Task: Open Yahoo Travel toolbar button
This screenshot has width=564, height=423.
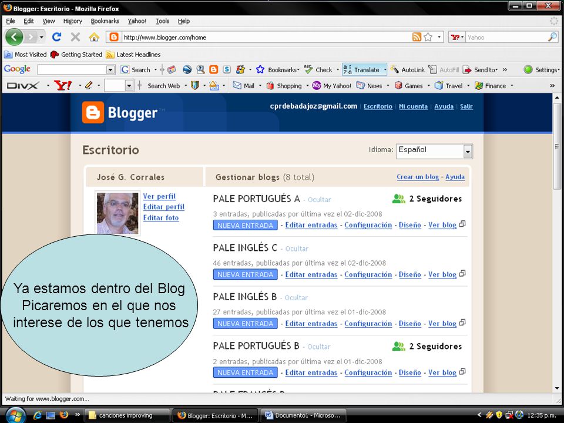Action: (448, 86)
